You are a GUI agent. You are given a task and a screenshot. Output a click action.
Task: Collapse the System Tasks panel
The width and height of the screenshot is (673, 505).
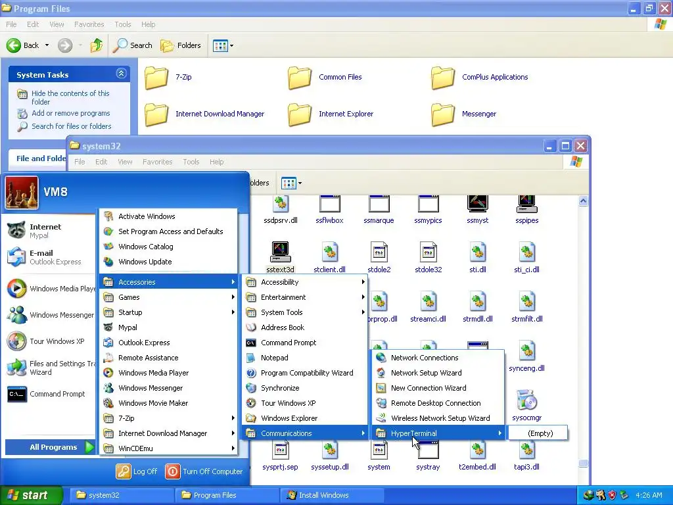pos(121,74)
